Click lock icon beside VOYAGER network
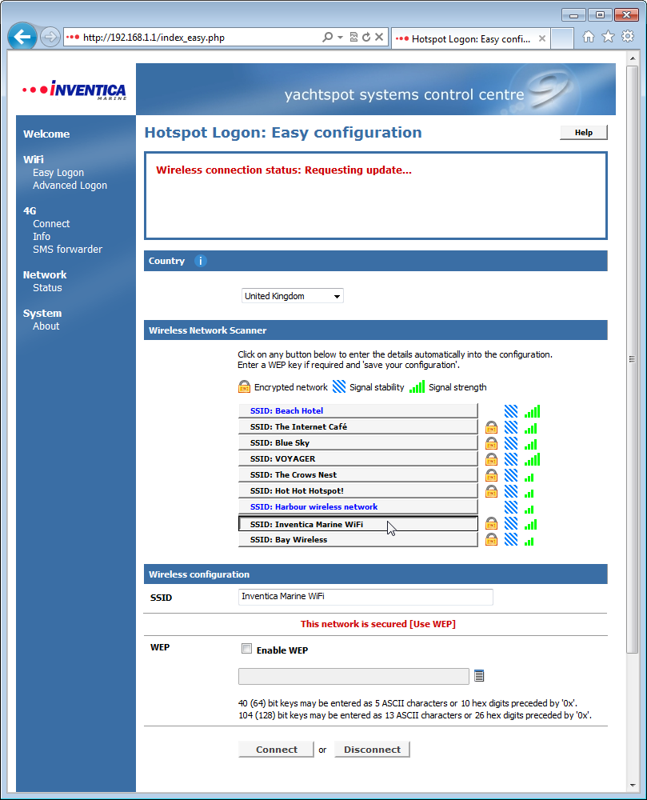647x800 pixels. pos(491,459)
